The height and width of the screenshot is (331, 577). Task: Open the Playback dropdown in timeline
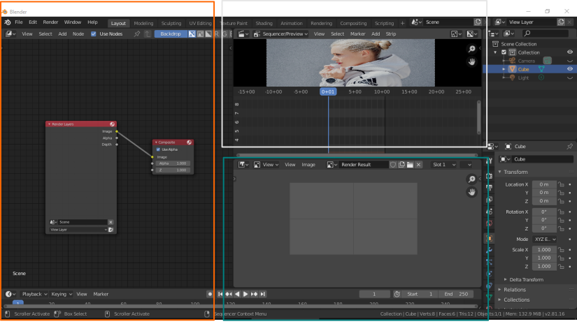pyautogui.click(x=34, y=294)
